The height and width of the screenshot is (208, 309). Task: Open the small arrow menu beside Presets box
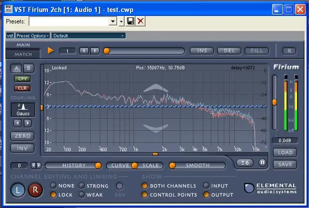(x=122, y=21)
